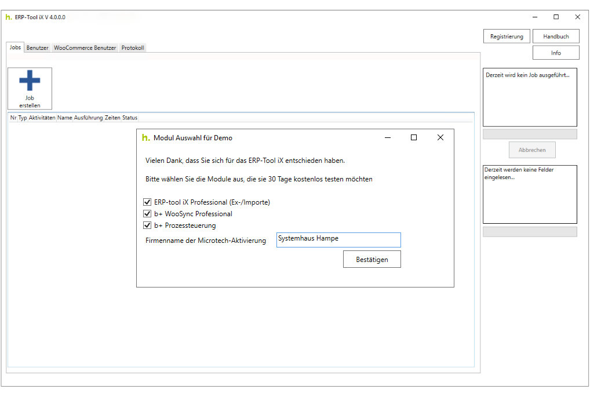Screen dimensions: 590x404
Task: Click the Abbrechen button
Action: [531, 150]
